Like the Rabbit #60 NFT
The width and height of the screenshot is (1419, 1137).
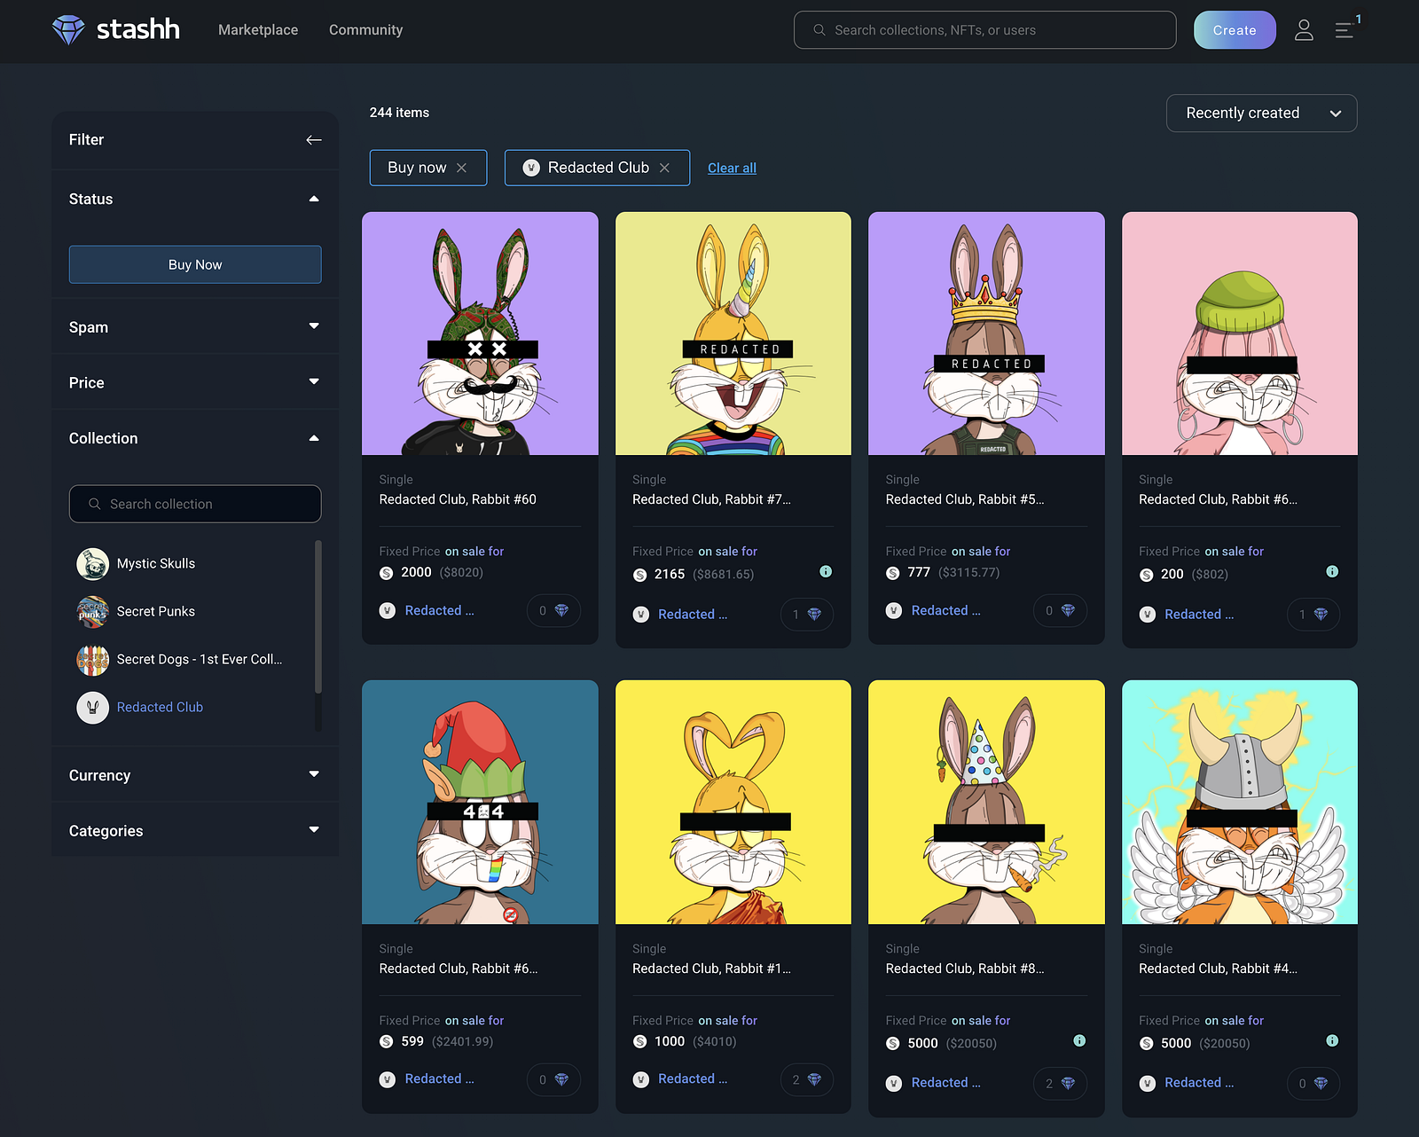pyautogui.click(x=553, y=610)
